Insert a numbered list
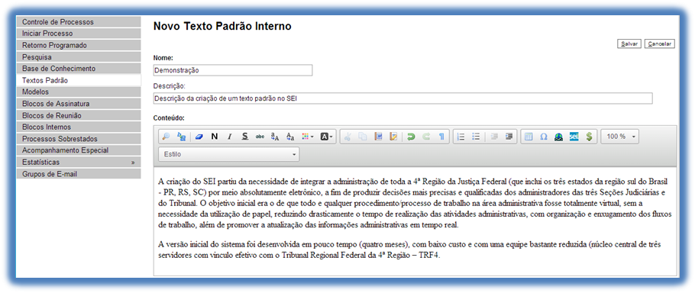Viewport: 695px width, 293px height. tap(461, 137)
